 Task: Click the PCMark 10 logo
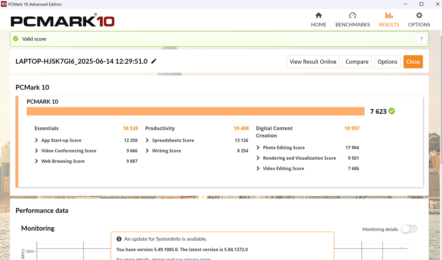pos(63,21)
